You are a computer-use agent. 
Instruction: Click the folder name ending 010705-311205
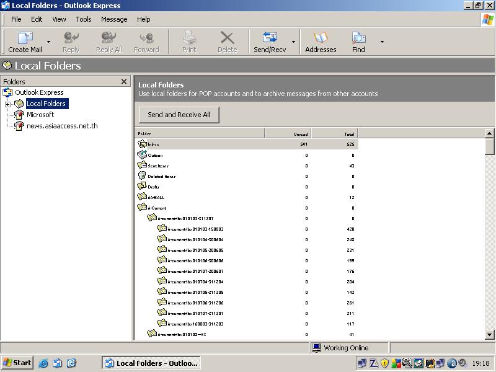pos(195,292)
